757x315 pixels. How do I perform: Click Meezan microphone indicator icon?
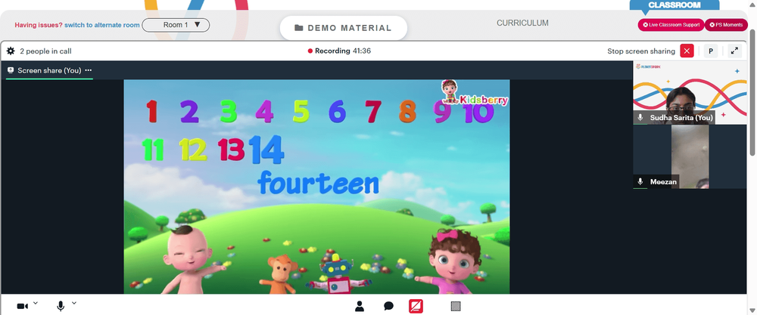point(640,181)
